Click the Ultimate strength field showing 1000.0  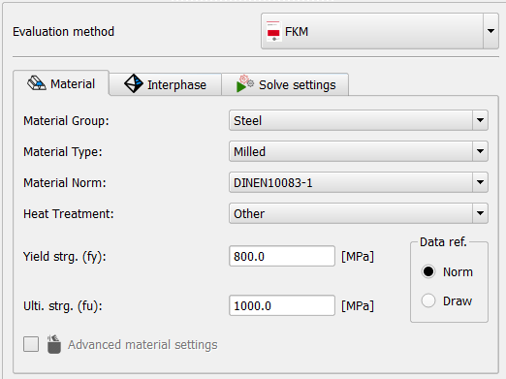(282, 305)
